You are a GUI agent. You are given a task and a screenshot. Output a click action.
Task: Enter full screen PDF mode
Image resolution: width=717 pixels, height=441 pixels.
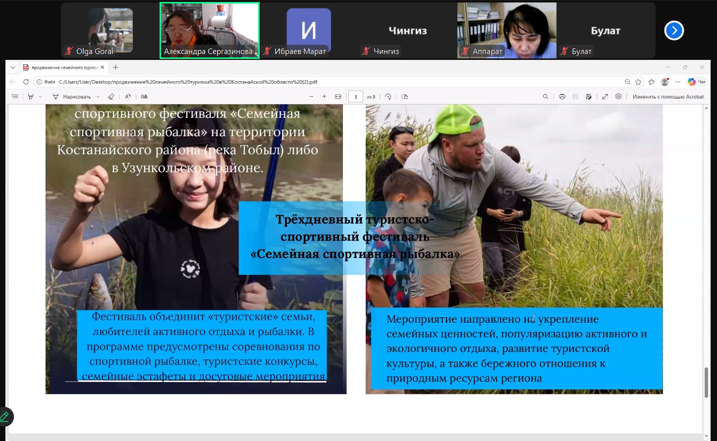[x=605, y=97]
